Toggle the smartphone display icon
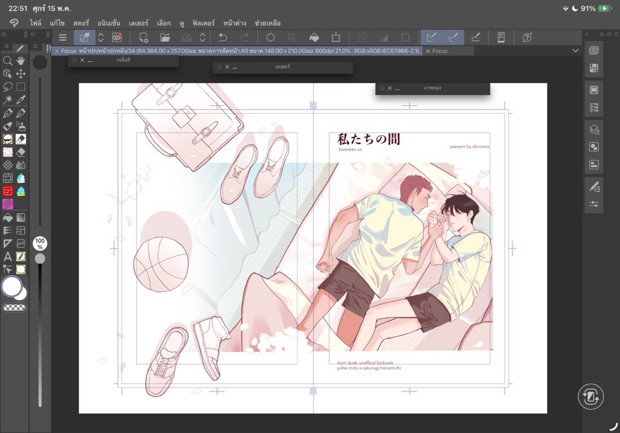The width and height of the screenshot is (620, 433). point(501,38)
